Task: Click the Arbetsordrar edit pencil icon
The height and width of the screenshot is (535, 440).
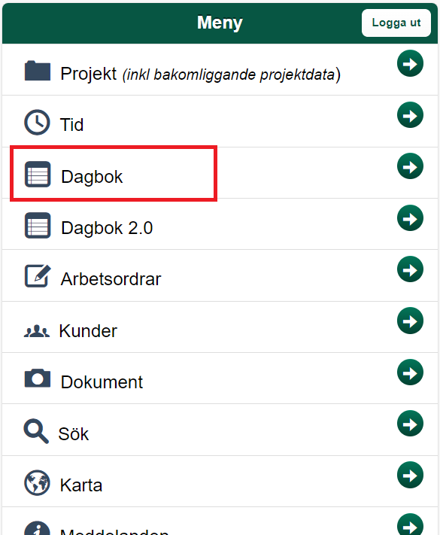Action: [x=38, y=275]
